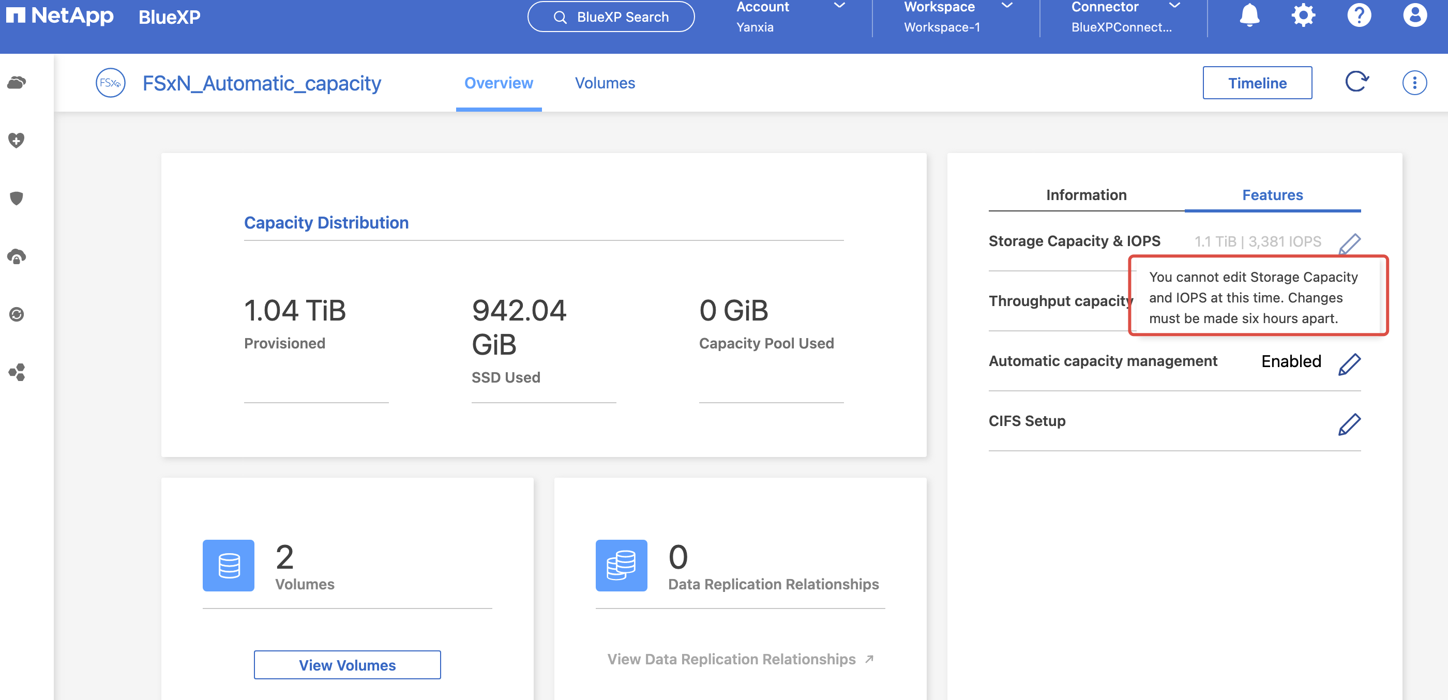
Task: Open the cloud Storage icon in the sidebar
Action: tap(17, 83)
